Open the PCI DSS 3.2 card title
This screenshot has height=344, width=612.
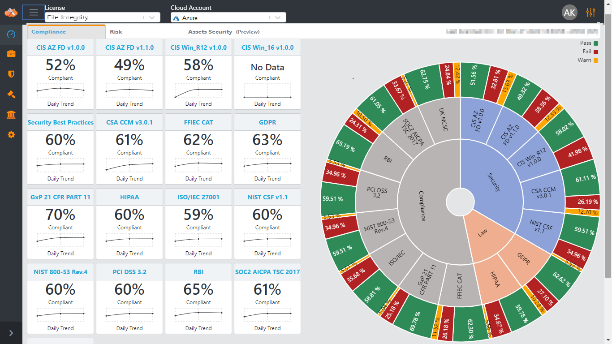tap(129, 272)
